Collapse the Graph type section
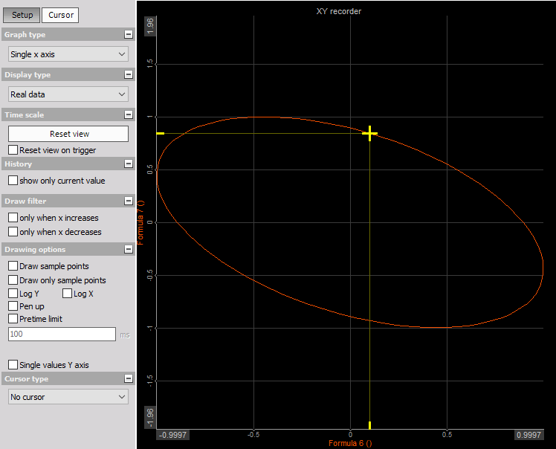Viewport: 556px width, 449px height. [x=129, y=34]
